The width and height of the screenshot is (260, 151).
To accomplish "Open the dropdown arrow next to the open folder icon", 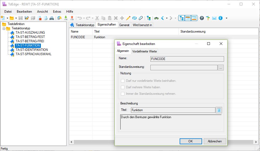I will [x=16, y=18].
